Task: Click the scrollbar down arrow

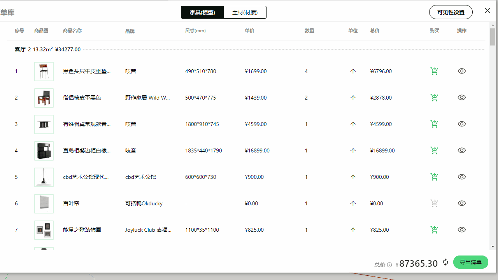Action: pyautogui.click(x=493, y=247)
